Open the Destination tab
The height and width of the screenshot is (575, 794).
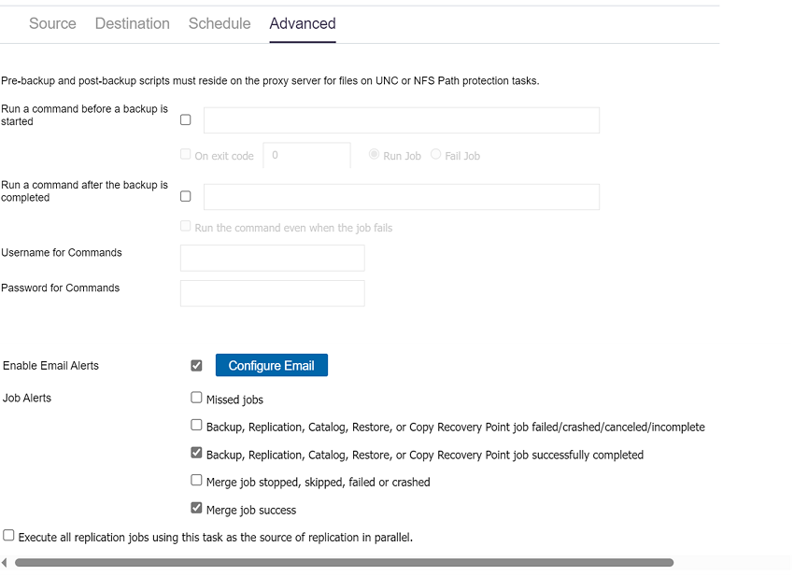tap(132, 24)
